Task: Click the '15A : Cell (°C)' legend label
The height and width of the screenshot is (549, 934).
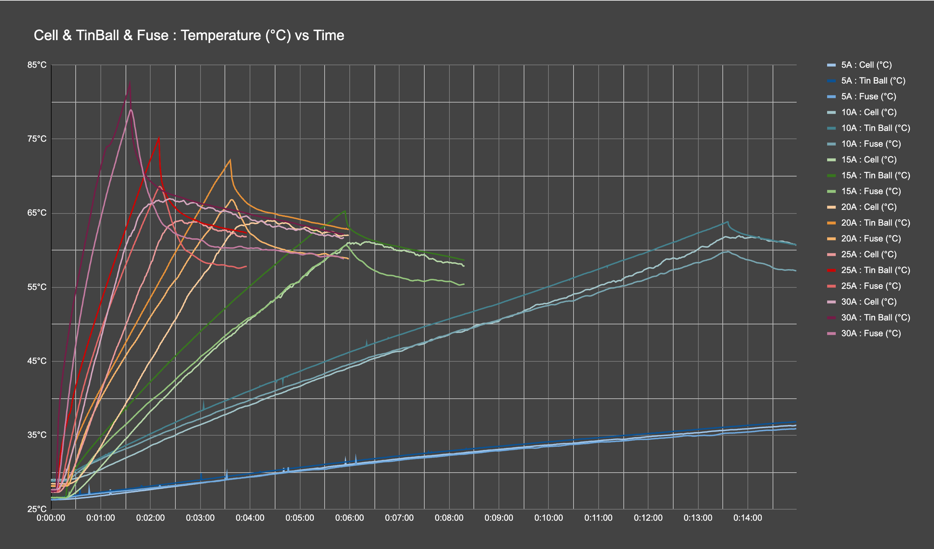Action: [869, 160]
